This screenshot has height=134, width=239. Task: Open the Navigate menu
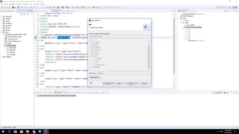coord(12,4)
